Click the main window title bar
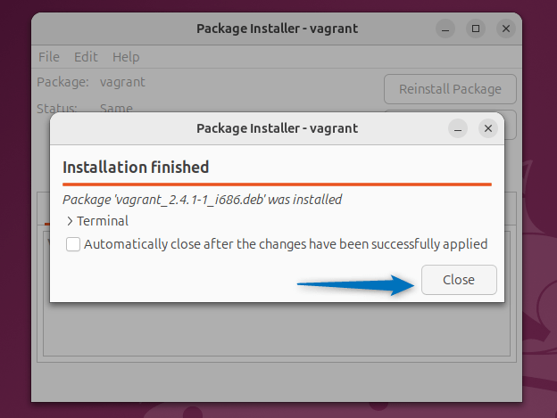Image resolution: width=557 pixels, height=418 pixels. pyautogui.click(x=277, y=29)
